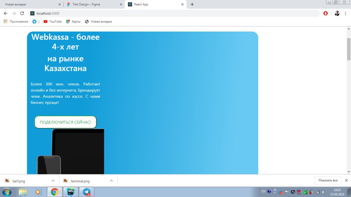This screenshot has height=197, width=351.
Task: Click the monitor display tray icon
Action: pos(293,192)
